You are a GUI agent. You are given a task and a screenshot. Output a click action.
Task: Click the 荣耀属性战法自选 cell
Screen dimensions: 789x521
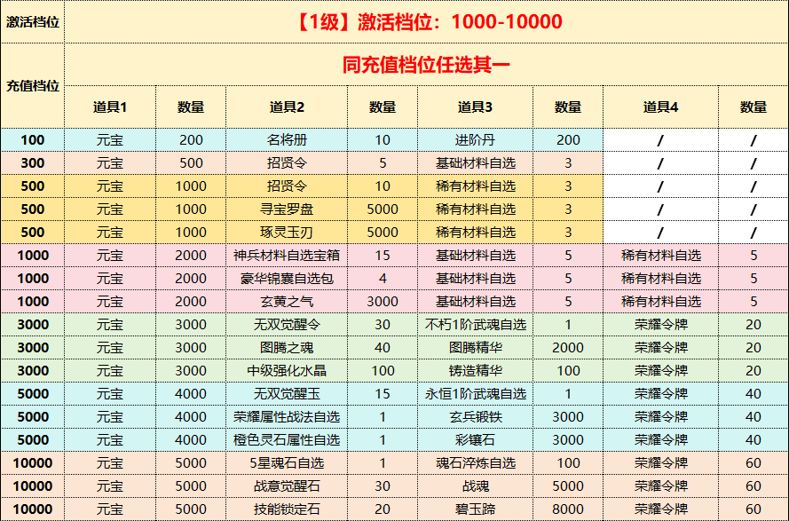pos(287,417)
